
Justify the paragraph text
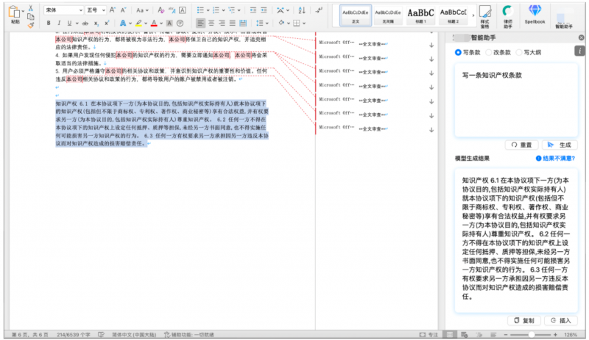point(233,23)
